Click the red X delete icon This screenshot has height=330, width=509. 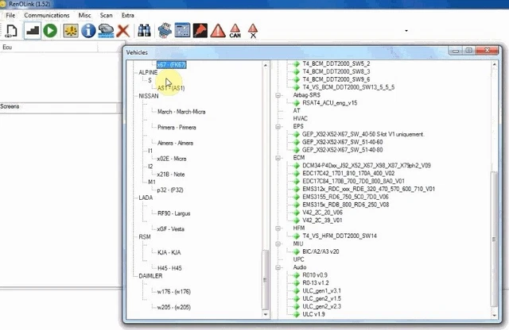123,31
